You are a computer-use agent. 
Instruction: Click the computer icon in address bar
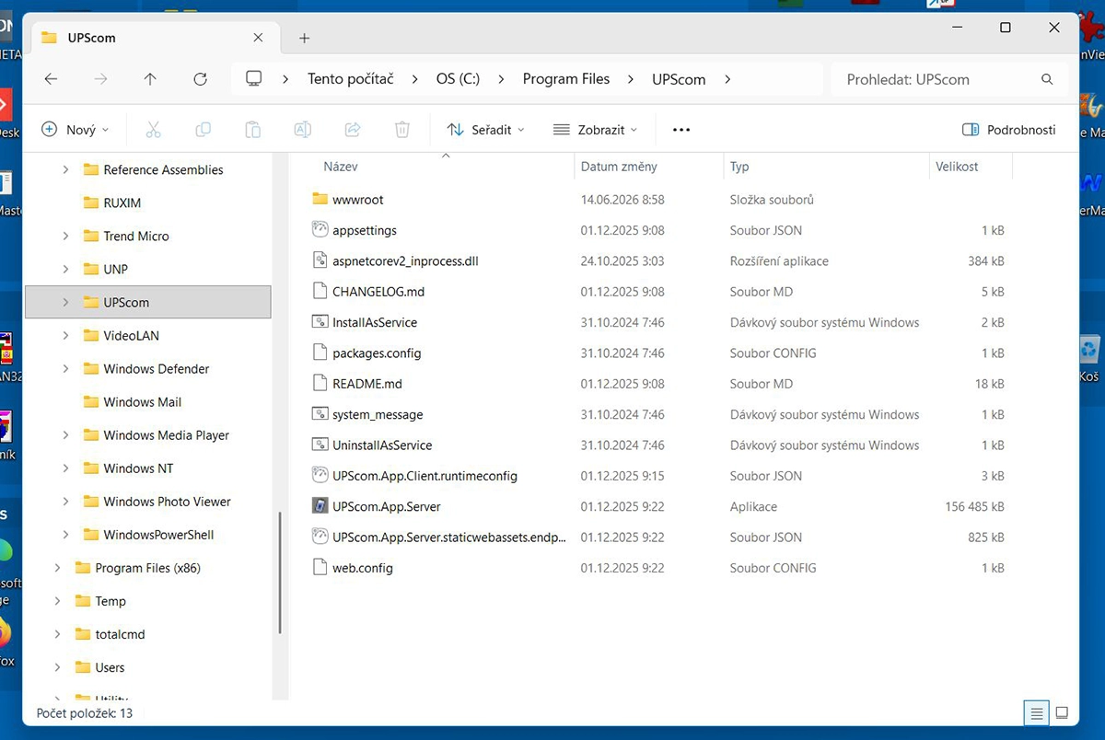[254, 79]
